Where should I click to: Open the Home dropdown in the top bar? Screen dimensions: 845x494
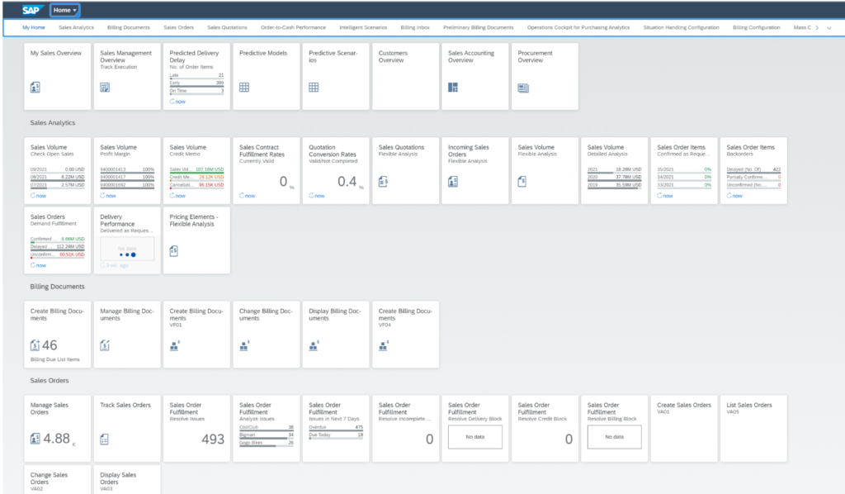click(x=64, y=11)
